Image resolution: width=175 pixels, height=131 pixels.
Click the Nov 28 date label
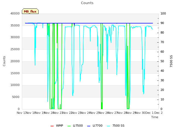pos(122,113)
